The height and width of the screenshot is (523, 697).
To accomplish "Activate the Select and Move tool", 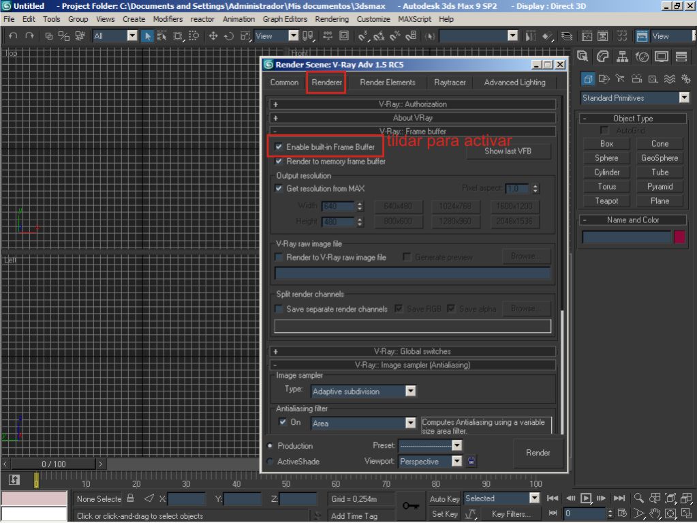I will (x=213, y=36).
